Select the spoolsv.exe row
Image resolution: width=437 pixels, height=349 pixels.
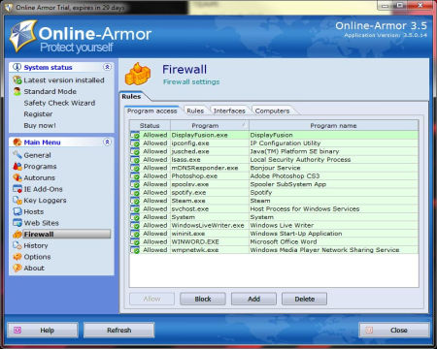pyautogui.click(x=274, y=184)
